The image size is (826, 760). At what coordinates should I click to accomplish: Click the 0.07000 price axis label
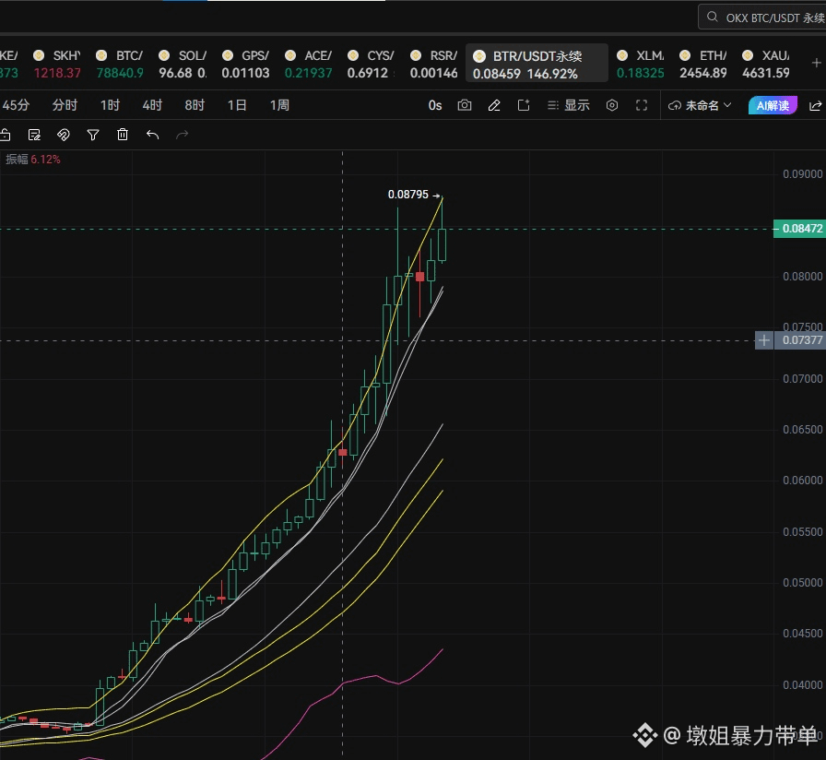802,378
